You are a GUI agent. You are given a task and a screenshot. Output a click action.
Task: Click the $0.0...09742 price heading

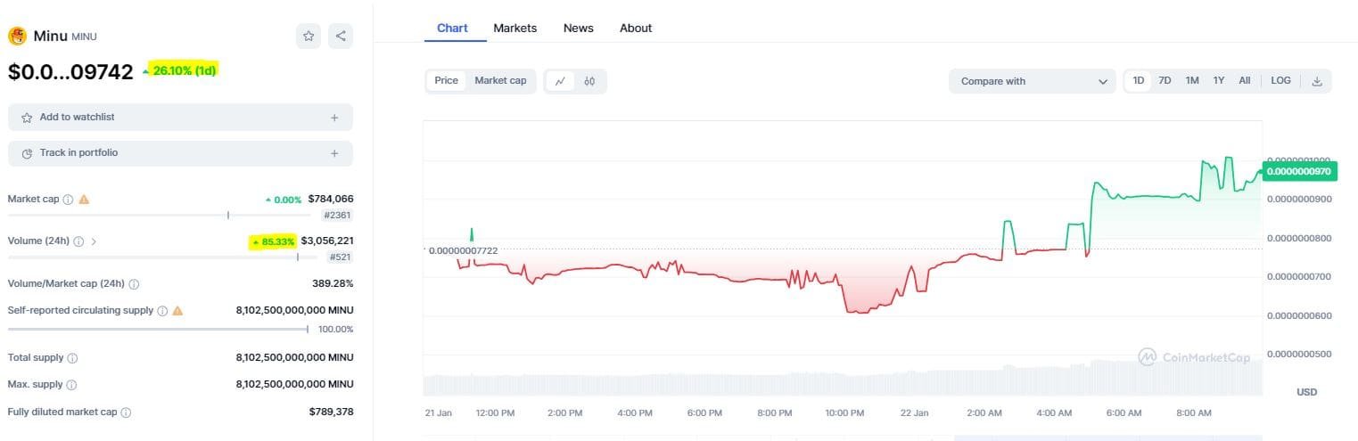[70, 72]
